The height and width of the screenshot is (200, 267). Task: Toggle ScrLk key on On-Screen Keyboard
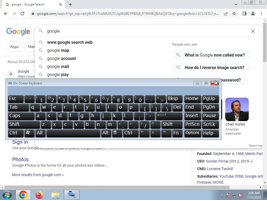210,125
